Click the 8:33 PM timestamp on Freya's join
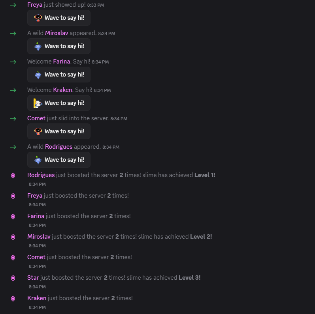This screenshot has height=314, width=315. pyautogui.click(x=94, y=6)
